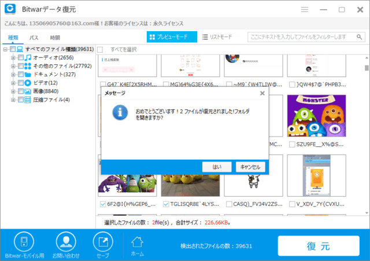
Task: Go to ホーム home icon
Action: pos(137,242)
